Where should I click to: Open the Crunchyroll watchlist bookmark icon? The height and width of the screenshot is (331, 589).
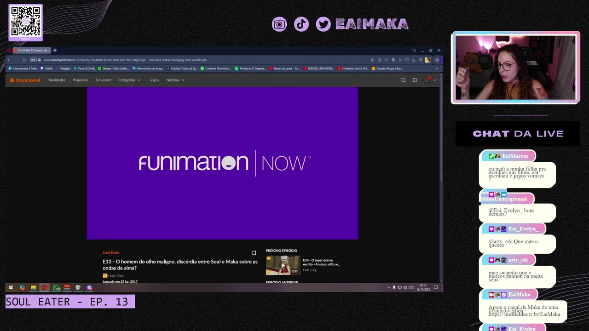click(x=415, y=80)
